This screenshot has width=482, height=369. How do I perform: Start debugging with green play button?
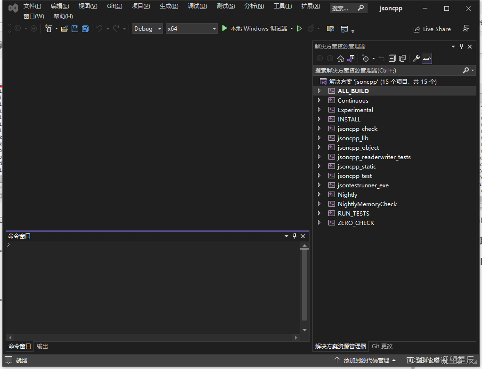pos(224,28)
